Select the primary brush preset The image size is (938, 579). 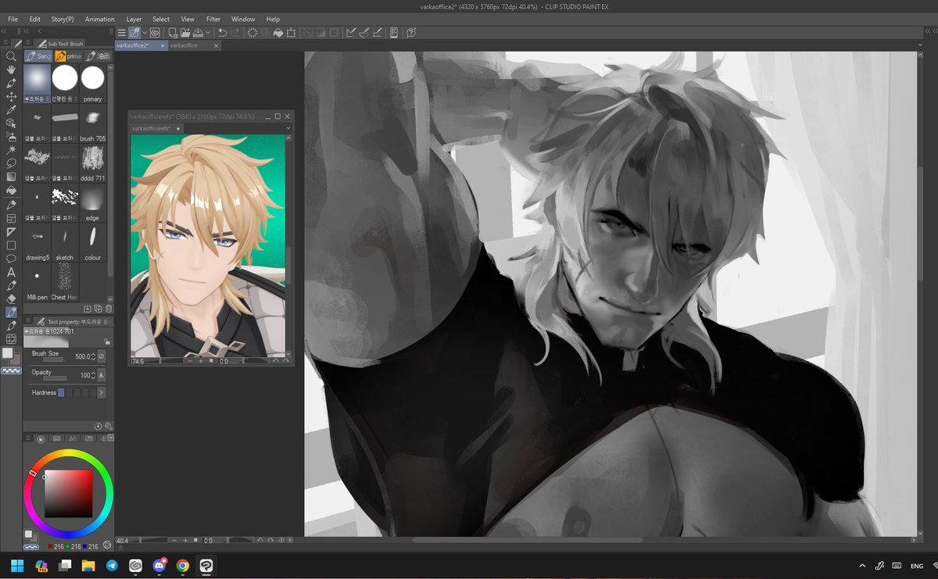(93, 84)
